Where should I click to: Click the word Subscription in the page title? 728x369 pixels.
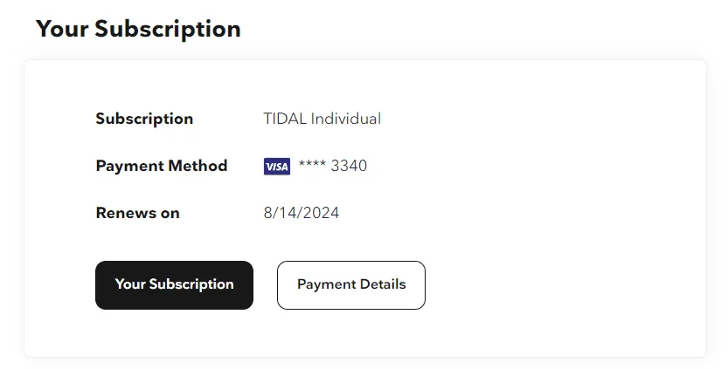point(168,30)
